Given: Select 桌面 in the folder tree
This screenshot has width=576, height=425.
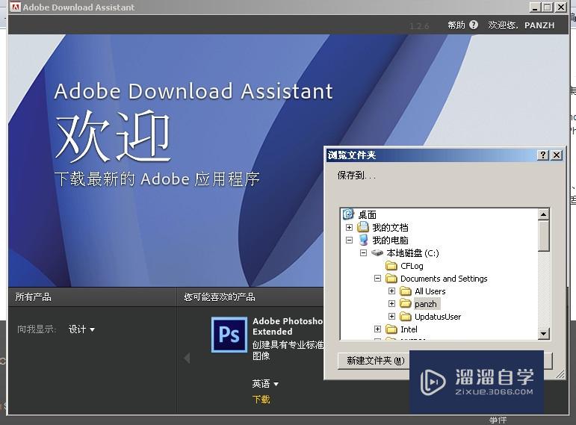Looking at the screenshot, I should pos(368,214).
